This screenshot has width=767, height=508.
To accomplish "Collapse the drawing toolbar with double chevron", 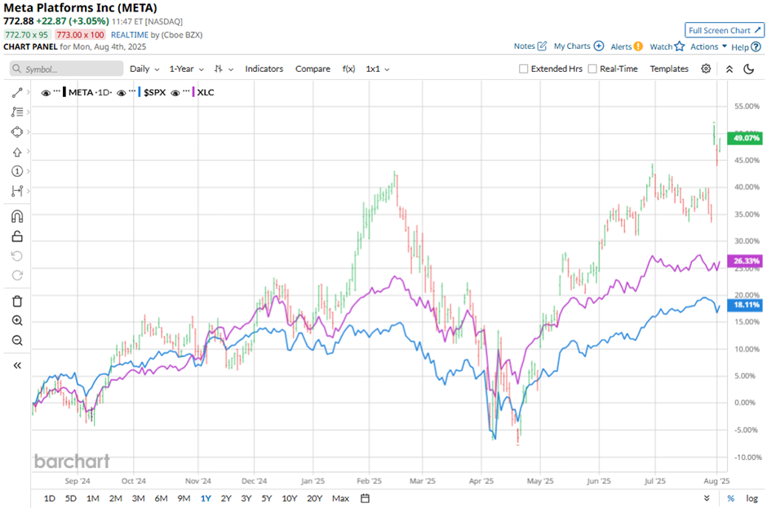I will pos(17,365).
